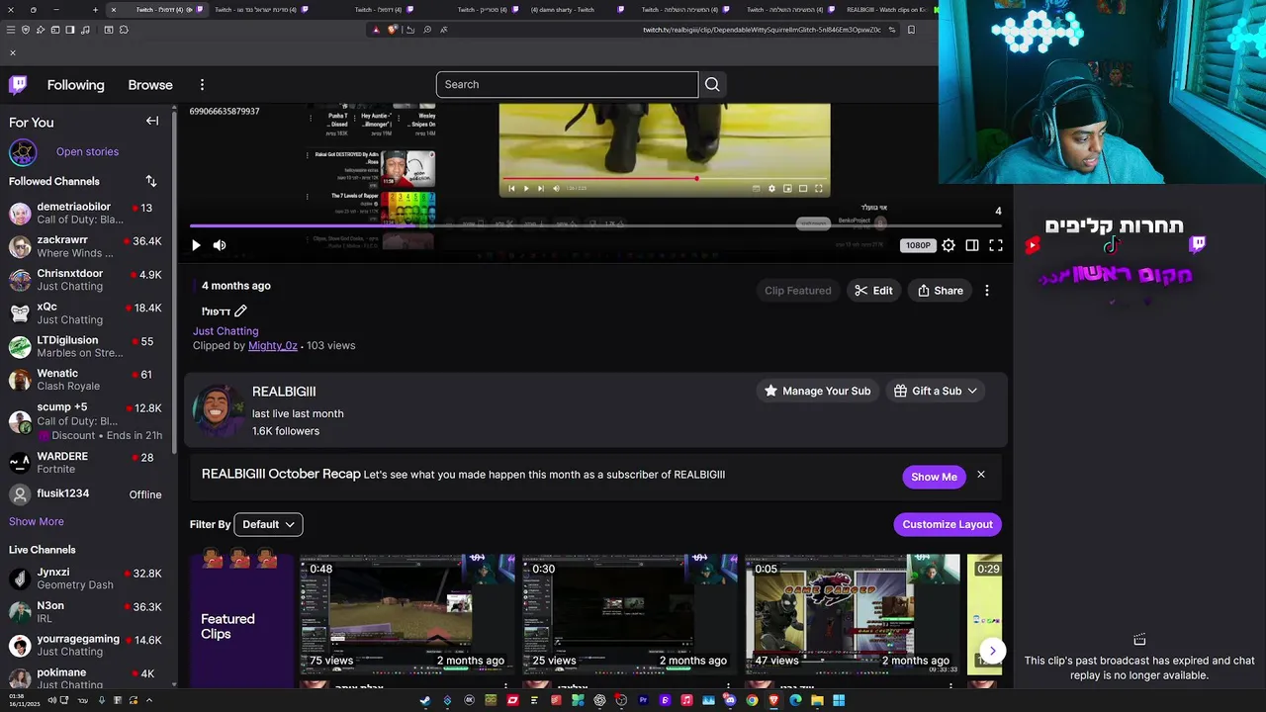Open the Jynxzi live channel
The width and height of the screenshot is (1266, 712).
pyautogui.click(x=86, y=578)
